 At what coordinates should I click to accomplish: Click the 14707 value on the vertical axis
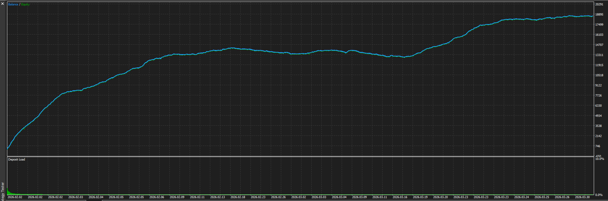tap(599, 45)
